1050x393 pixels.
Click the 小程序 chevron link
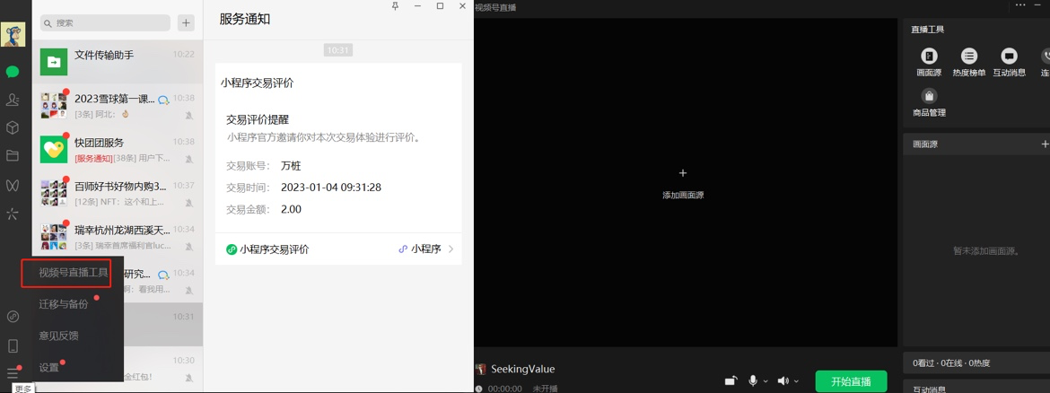[x=426, y=249]
